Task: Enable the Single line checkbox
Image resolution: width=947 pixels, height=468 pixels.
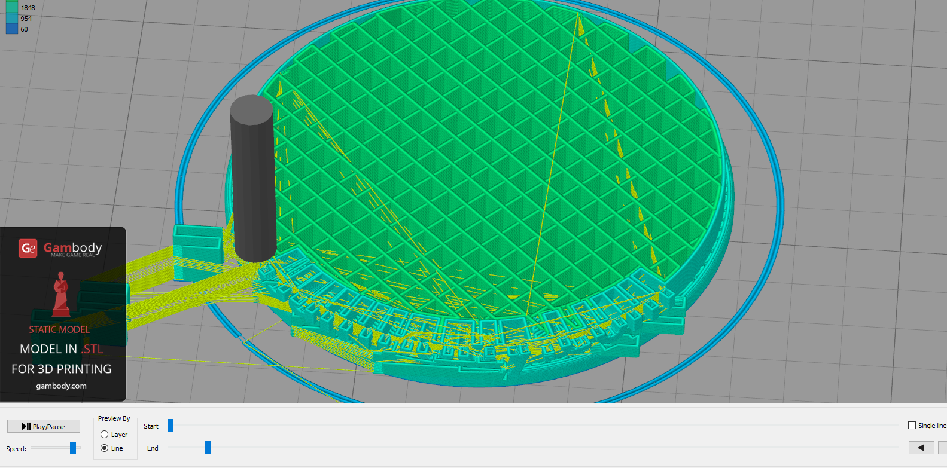Action: 912,426
